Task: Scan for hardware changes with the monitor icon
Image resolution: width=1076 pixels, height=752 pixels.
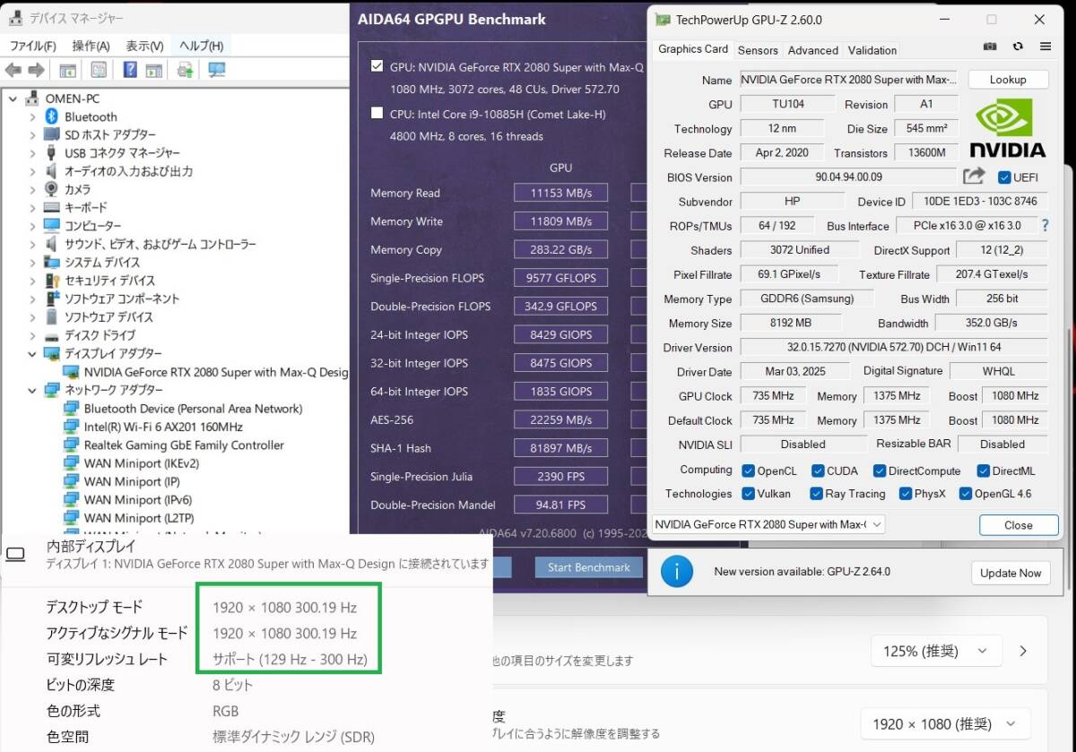Action: pyautogui.click(x=217, y=70)
